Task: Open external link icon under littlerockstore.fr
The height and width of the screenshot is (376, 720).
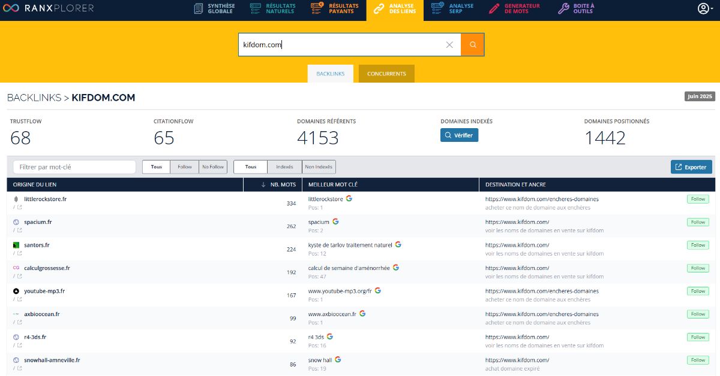Action: (x=19, y=207)
